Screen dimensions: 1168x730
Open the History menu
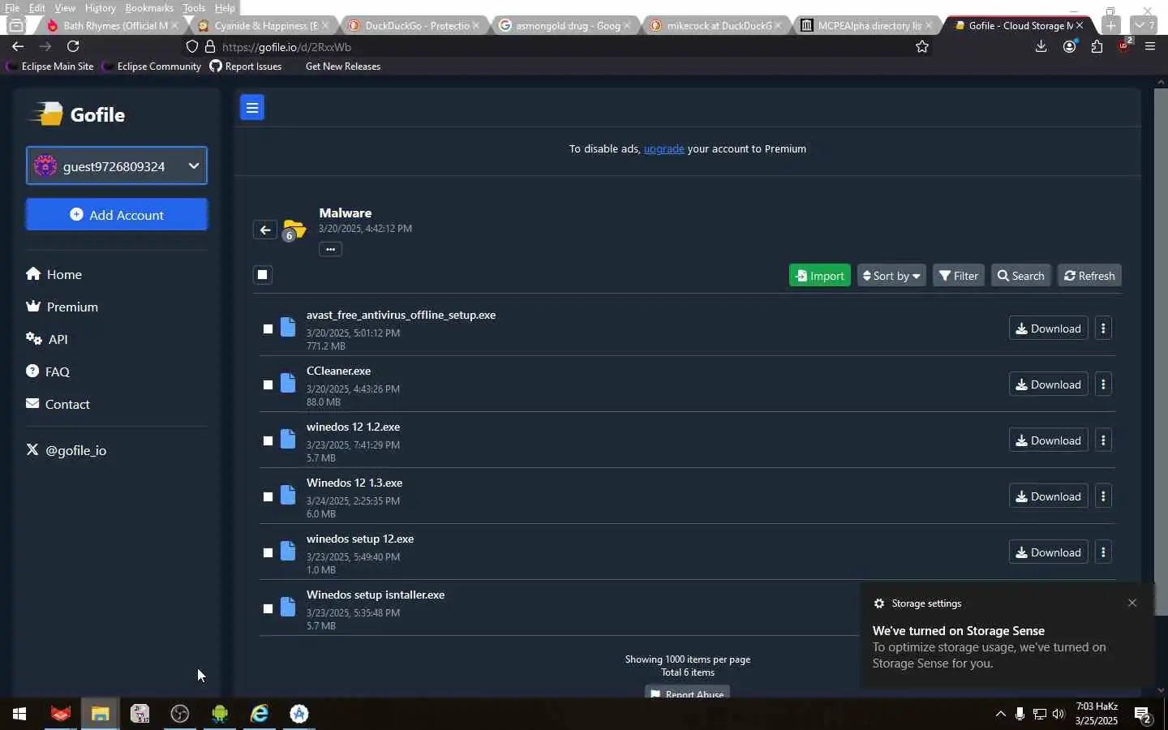click(x=101, y=7)
